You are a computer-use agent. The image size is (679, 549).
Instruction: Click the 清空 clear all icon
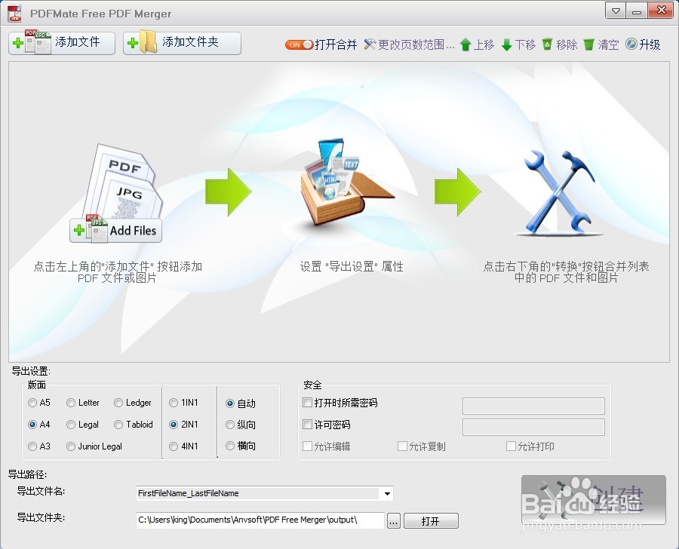[x=588, y=44]
